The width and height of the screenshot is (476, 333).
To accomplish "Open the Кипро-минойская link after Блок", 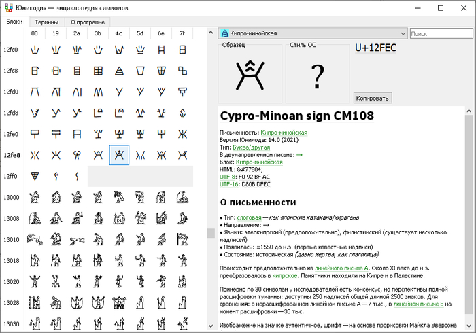I will point(259,162).
